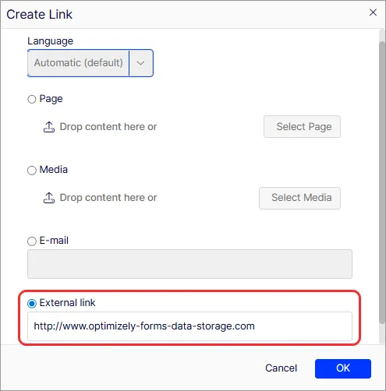Expand Language dropdown chevron
The width and height of the screenshot is (386, 391).
tap(140, 63)
